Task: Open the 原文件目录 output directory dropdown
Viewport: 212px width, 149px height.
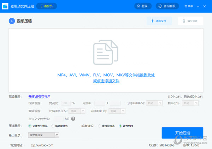Action: coord(43,135)
